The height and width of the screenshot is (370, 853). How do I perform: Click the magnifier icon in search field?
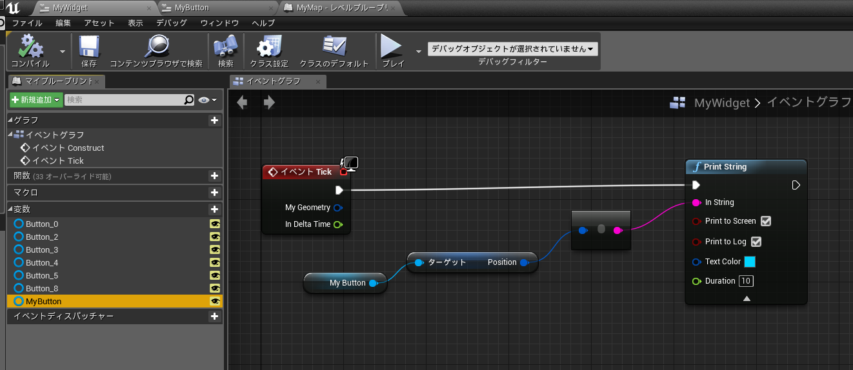point(188,100)
